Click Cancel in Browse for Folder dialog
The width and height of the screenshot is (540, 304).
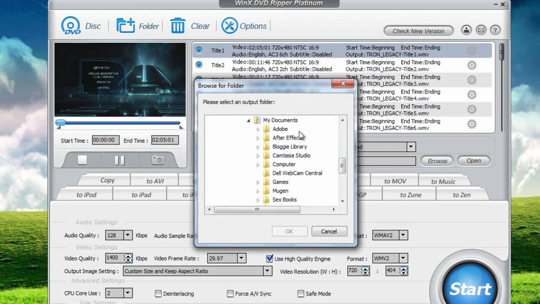point(329,231)
